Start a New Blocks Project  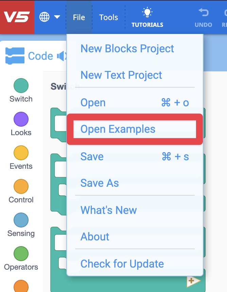click(127, 49)
